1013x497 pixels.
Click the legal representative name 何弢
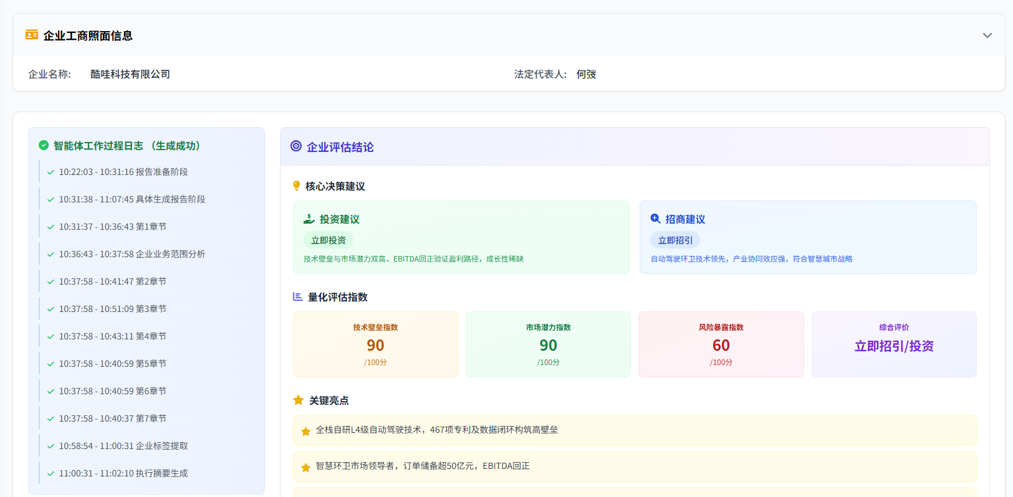click(586, 74)
